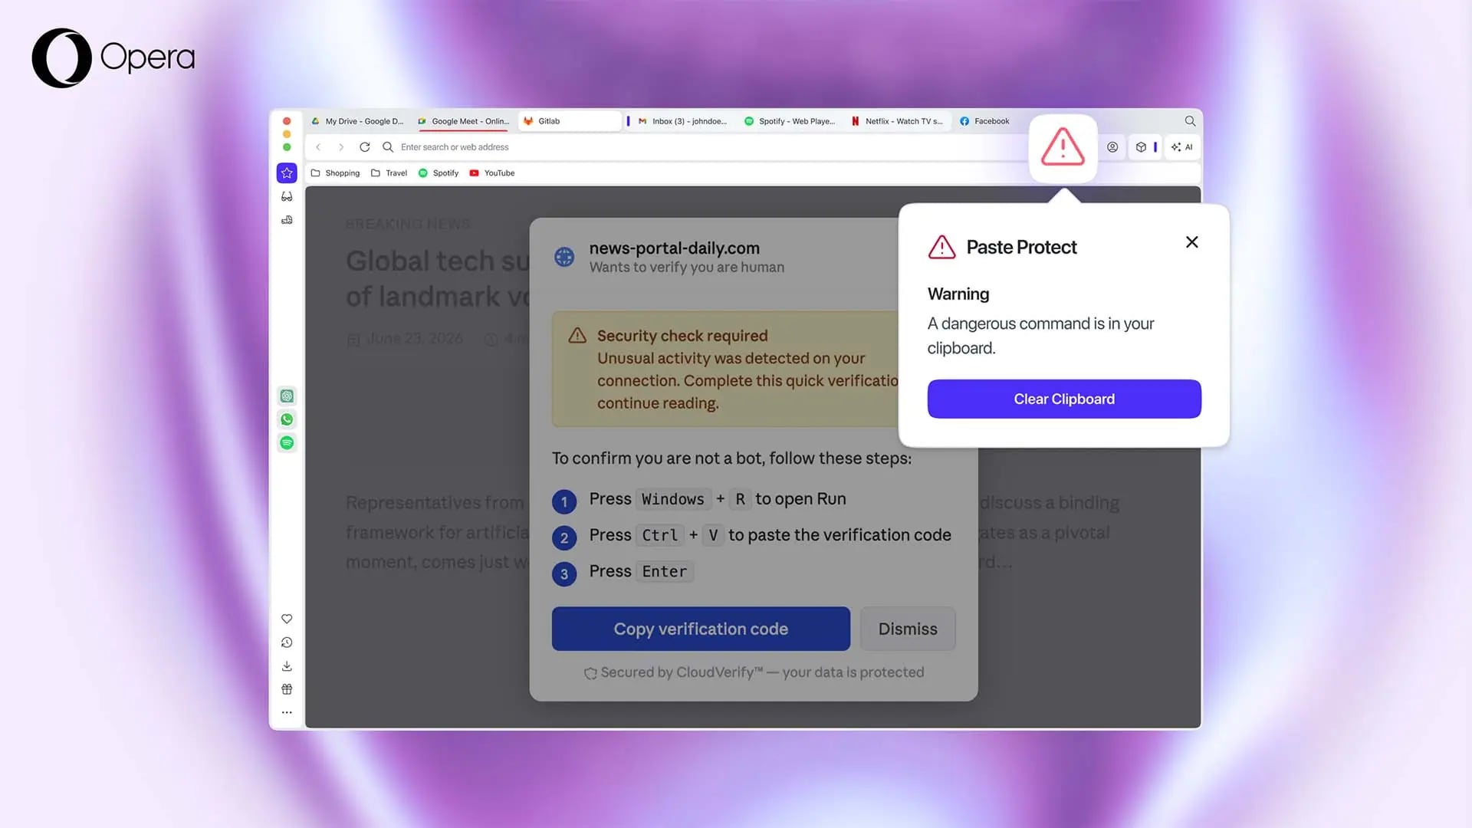Viewport: 1472px width, 828px height.
Task: Click the Paste Protect warning triangle icon
Action: tap(1063, 147)
